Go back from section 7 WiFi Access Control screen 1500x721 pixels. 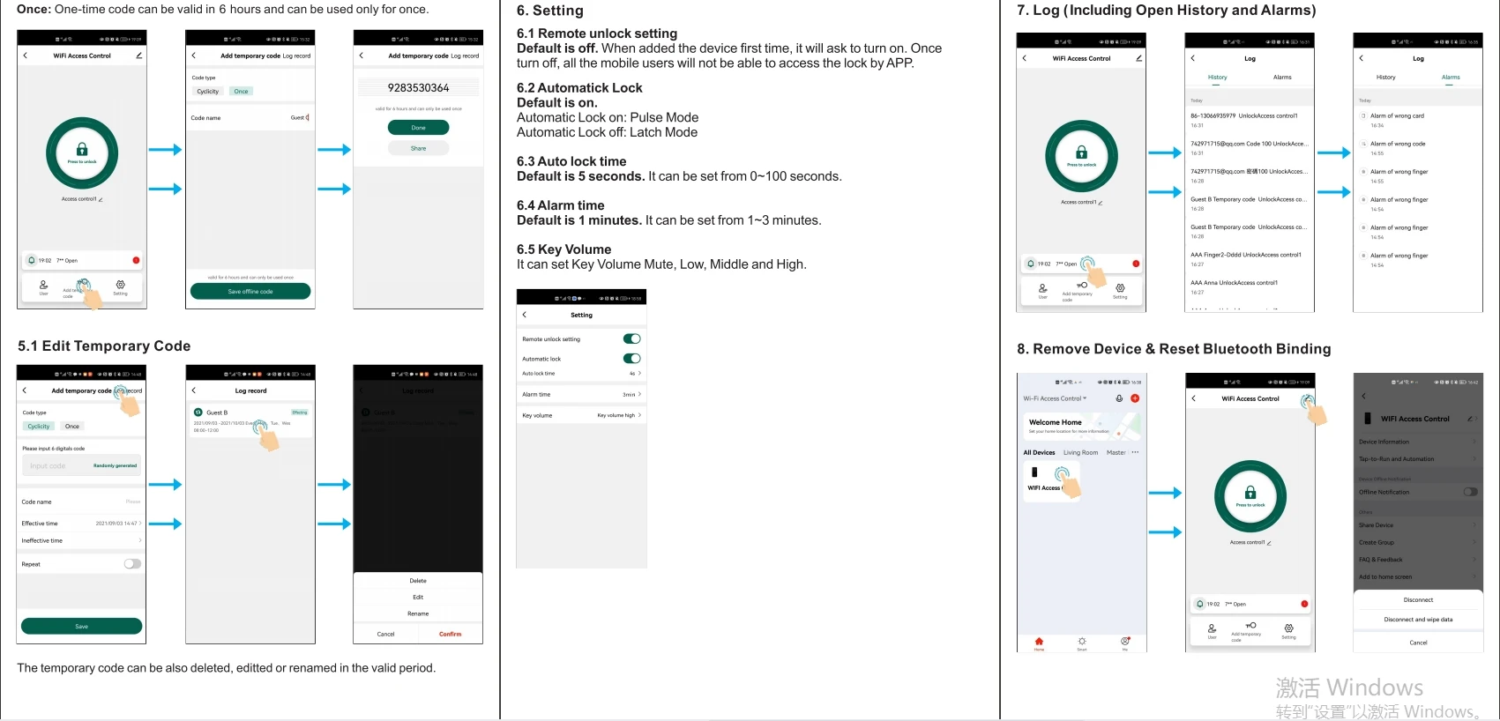[1025, 58]
